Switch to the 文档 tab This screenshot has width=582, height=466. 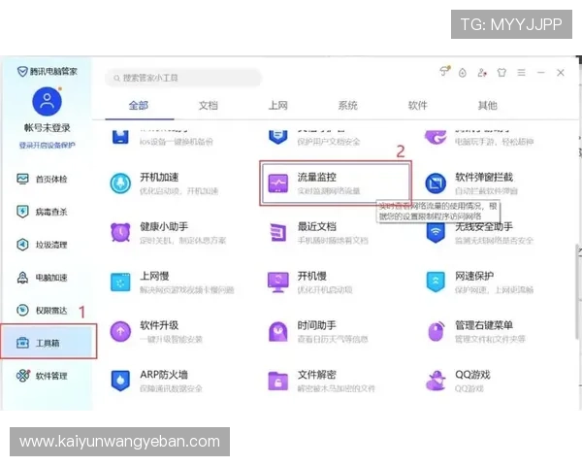click(209, 106)
